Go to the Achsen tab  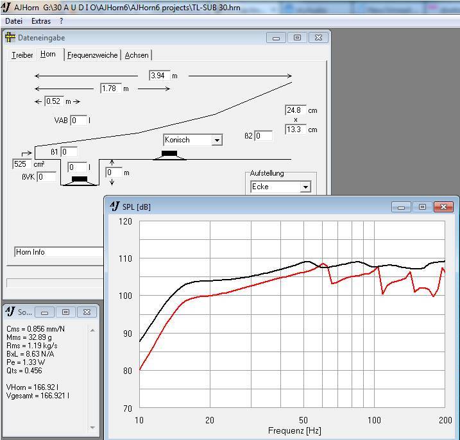[137, 55]
